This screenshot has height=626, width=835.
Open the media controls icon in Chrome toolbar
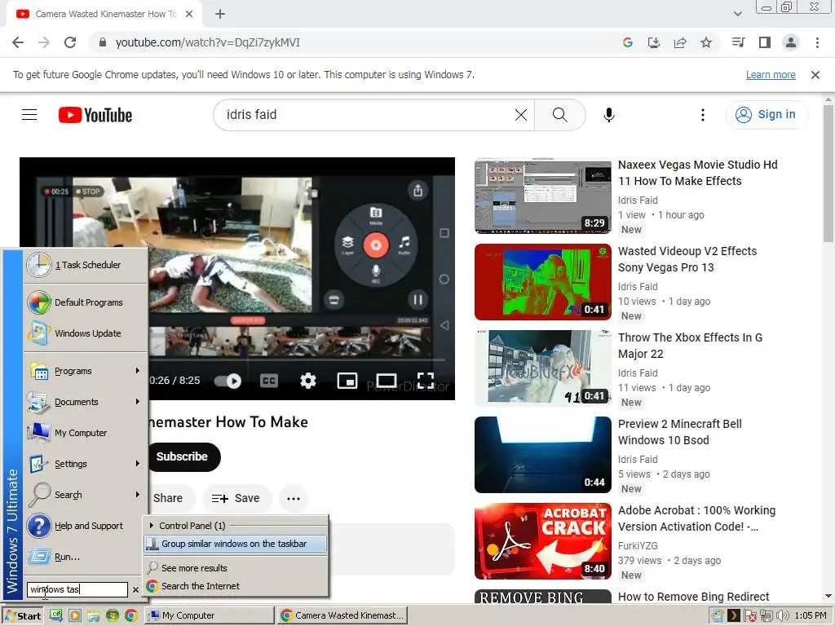[x=738, y=42]
